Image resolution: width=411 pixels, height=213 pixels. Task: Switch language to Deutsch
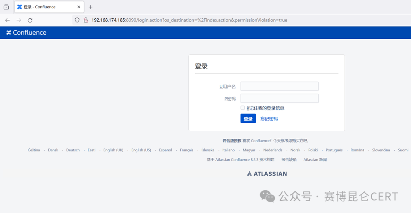pos(73,150)
